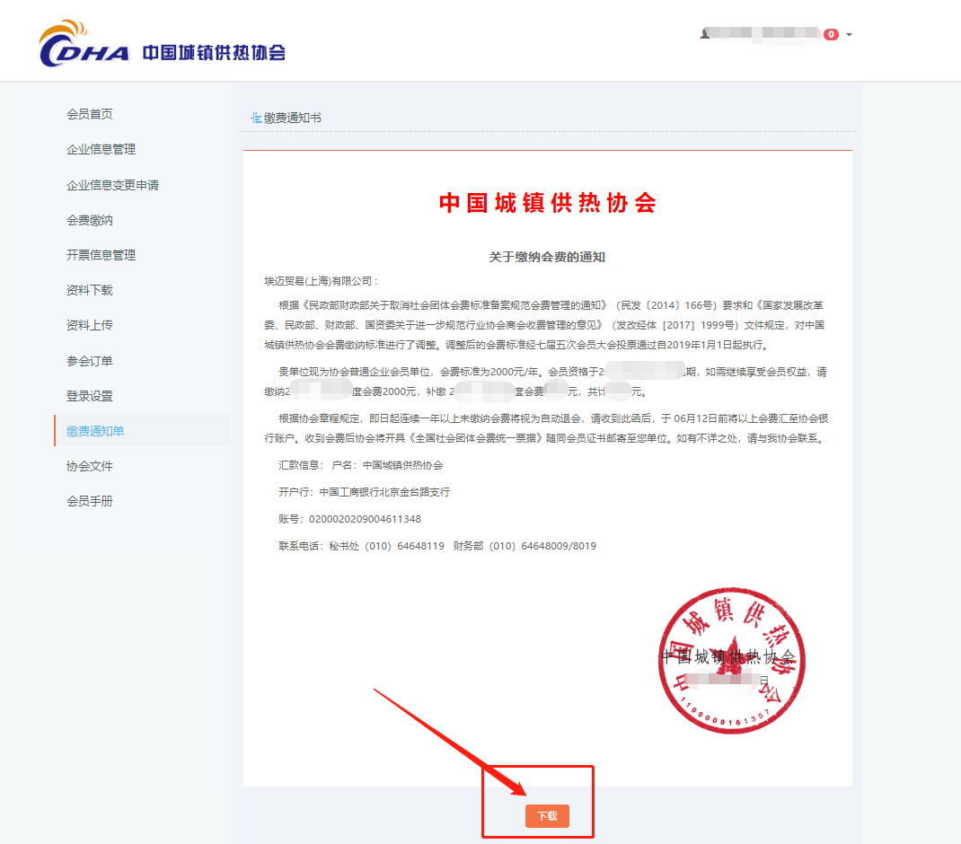The image size is (961, 844).
Task: Open 会员首页 in the sidebar
Action: pos(90,114)
